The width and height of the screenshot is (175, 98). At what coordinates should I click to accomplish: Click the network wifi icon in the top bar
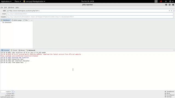(x=166, y=1)
